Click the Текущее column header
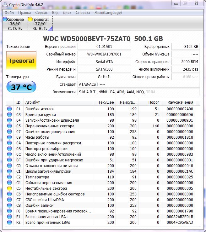Image resolution: width=206 pixels, height=232 pixels. (105, 102)
